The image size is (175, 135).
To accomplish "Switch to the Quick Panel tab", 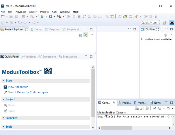I will [10, 57].
